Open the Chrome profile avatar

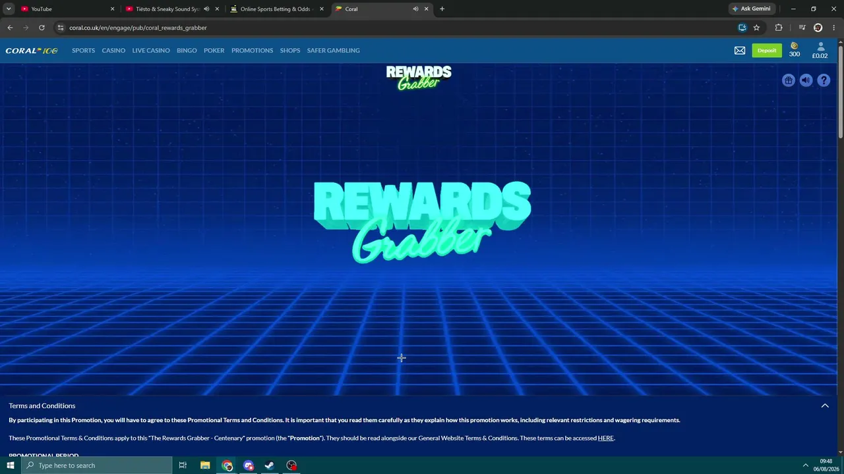coord(818,28)
